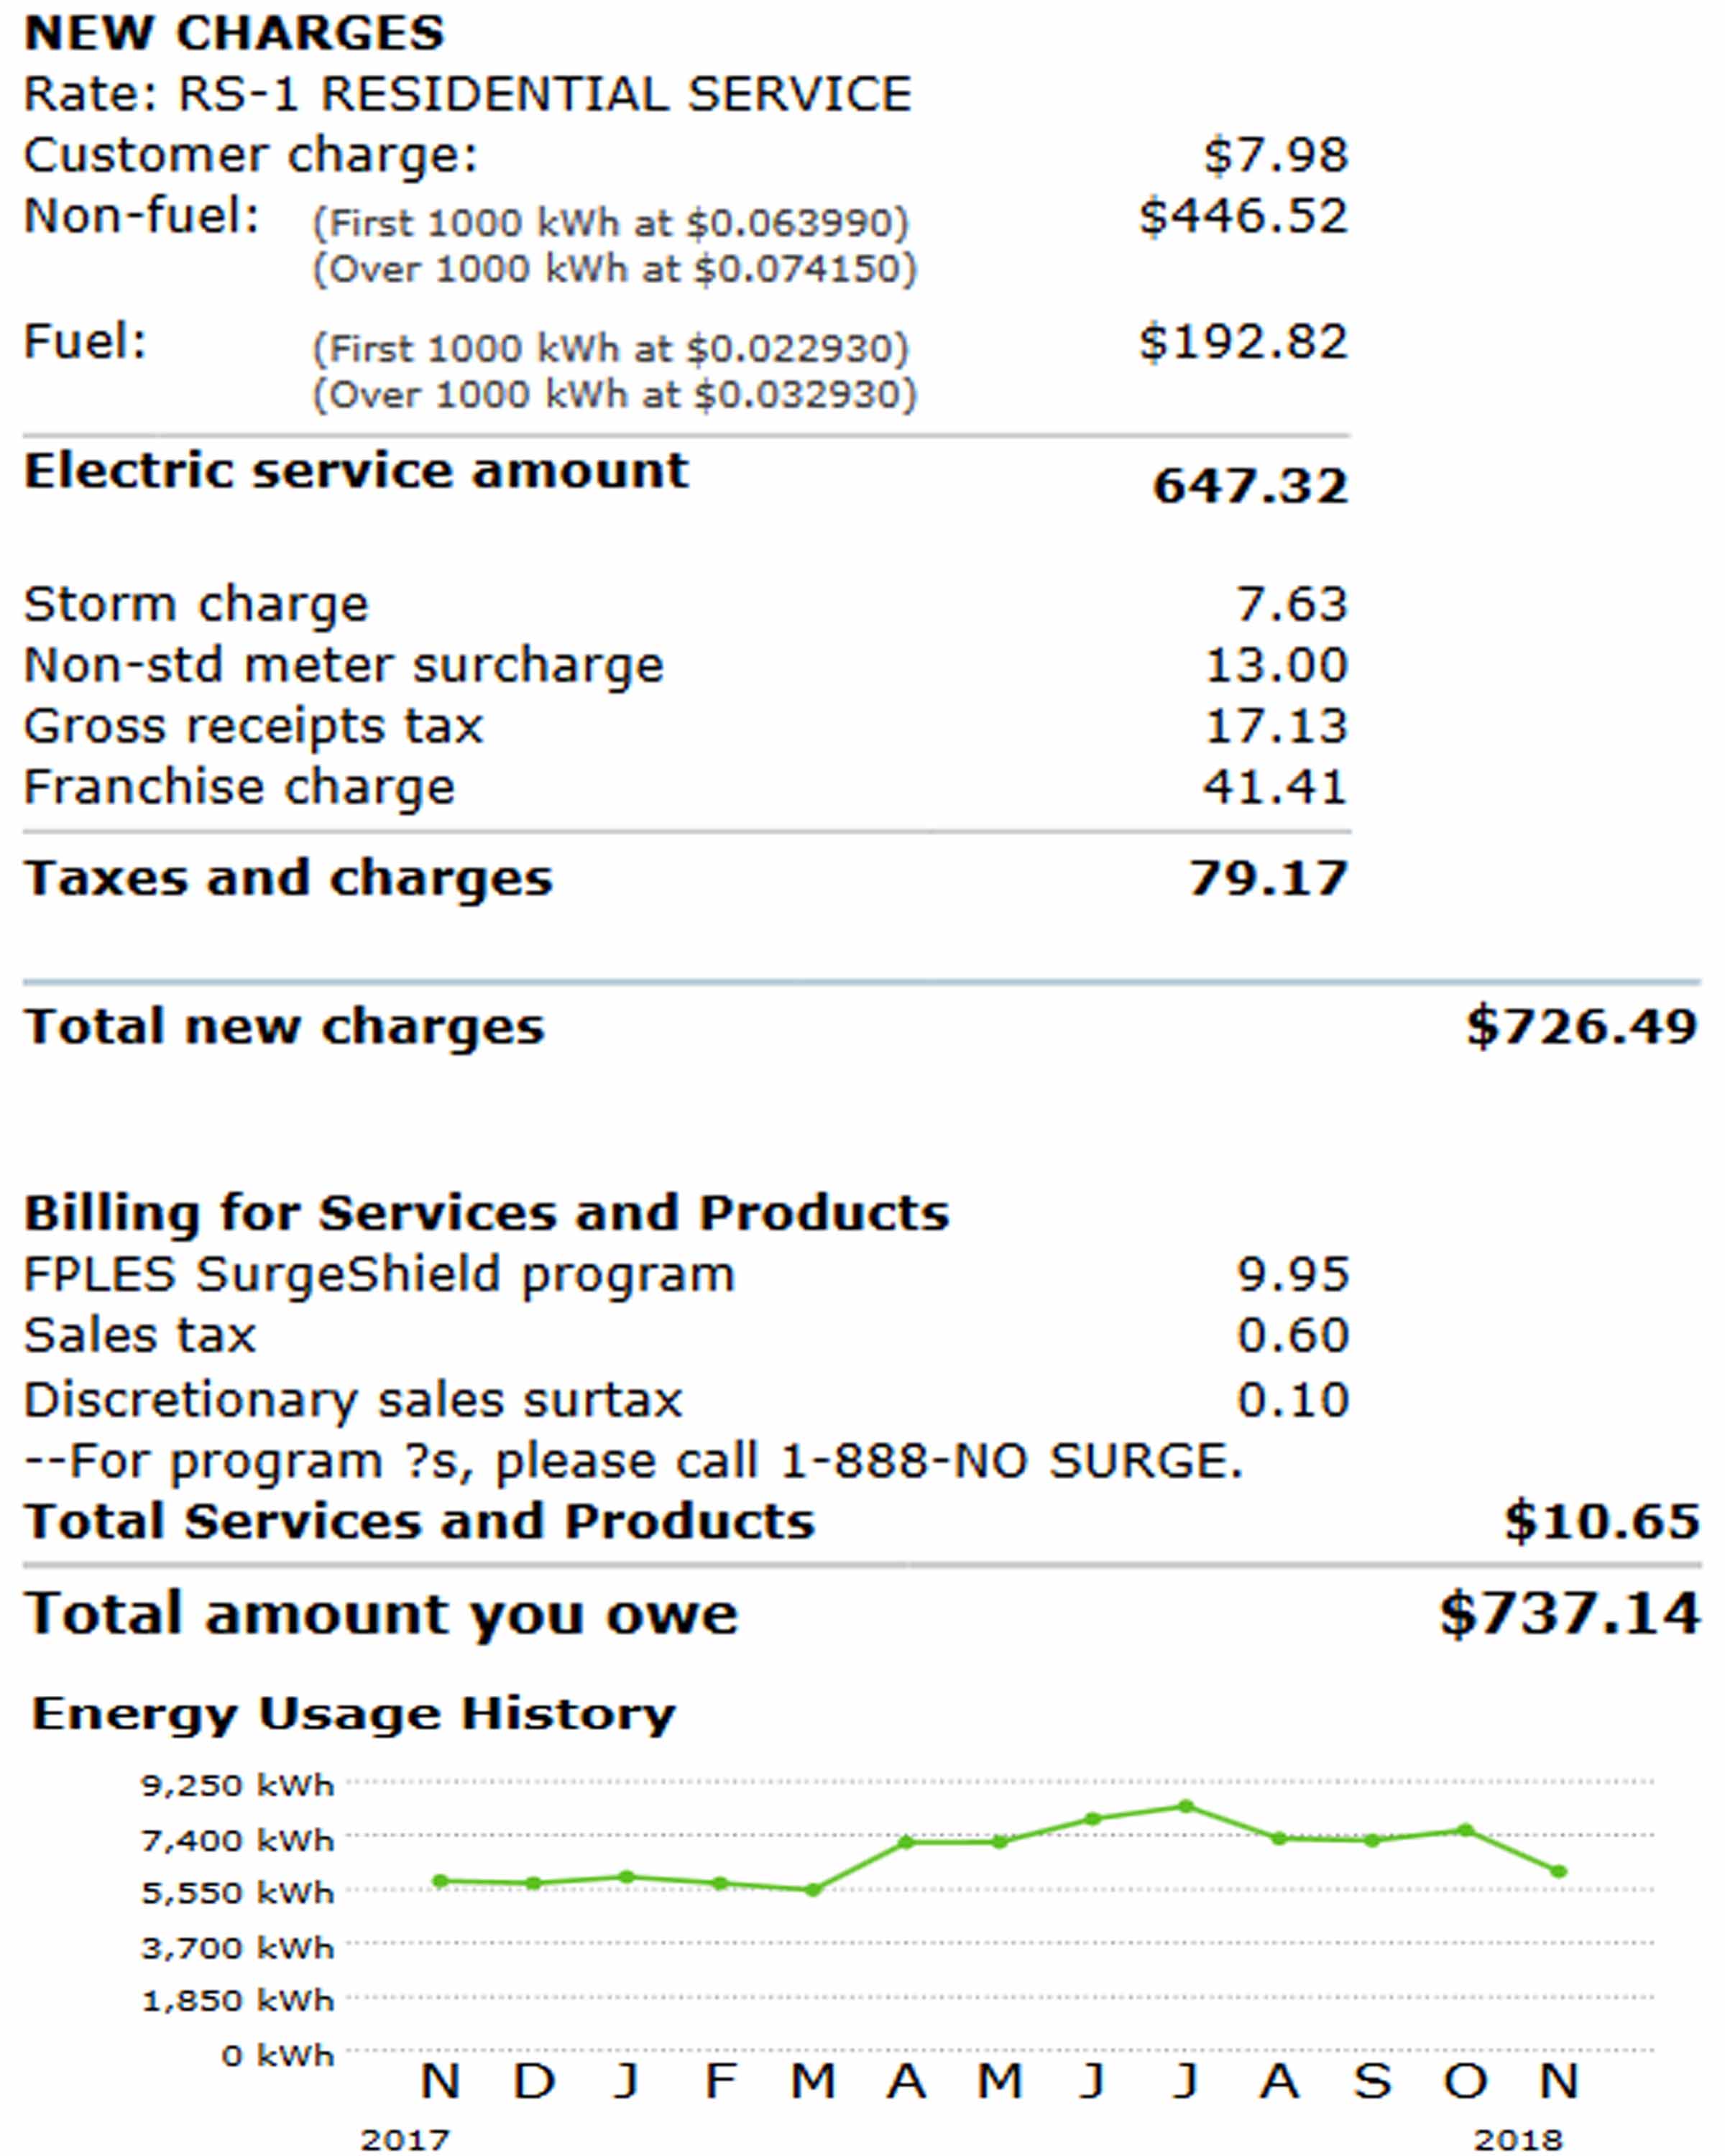Click the Total Services and Products amount $10.65
The image size is (1725, 2156).
point(1602,1522)
